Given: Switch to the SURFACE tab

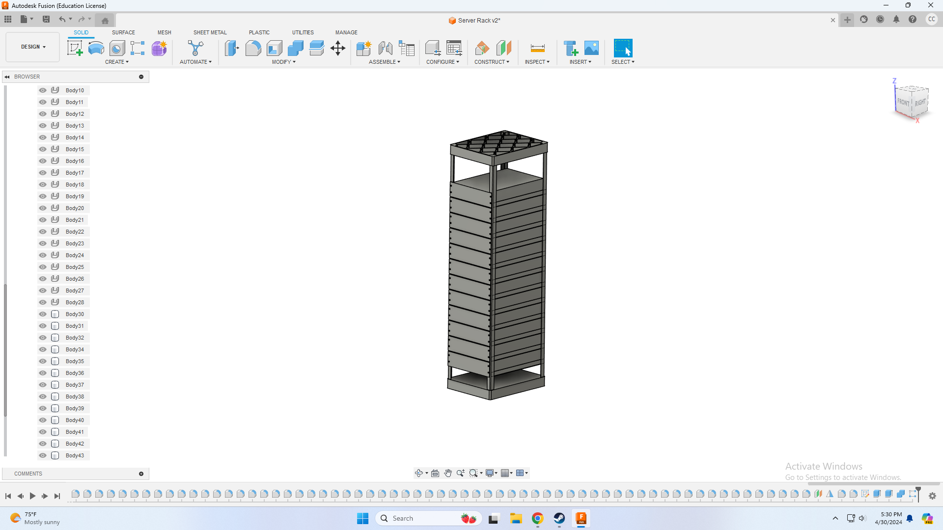Looking at the screenshot, I should (123, 32).
